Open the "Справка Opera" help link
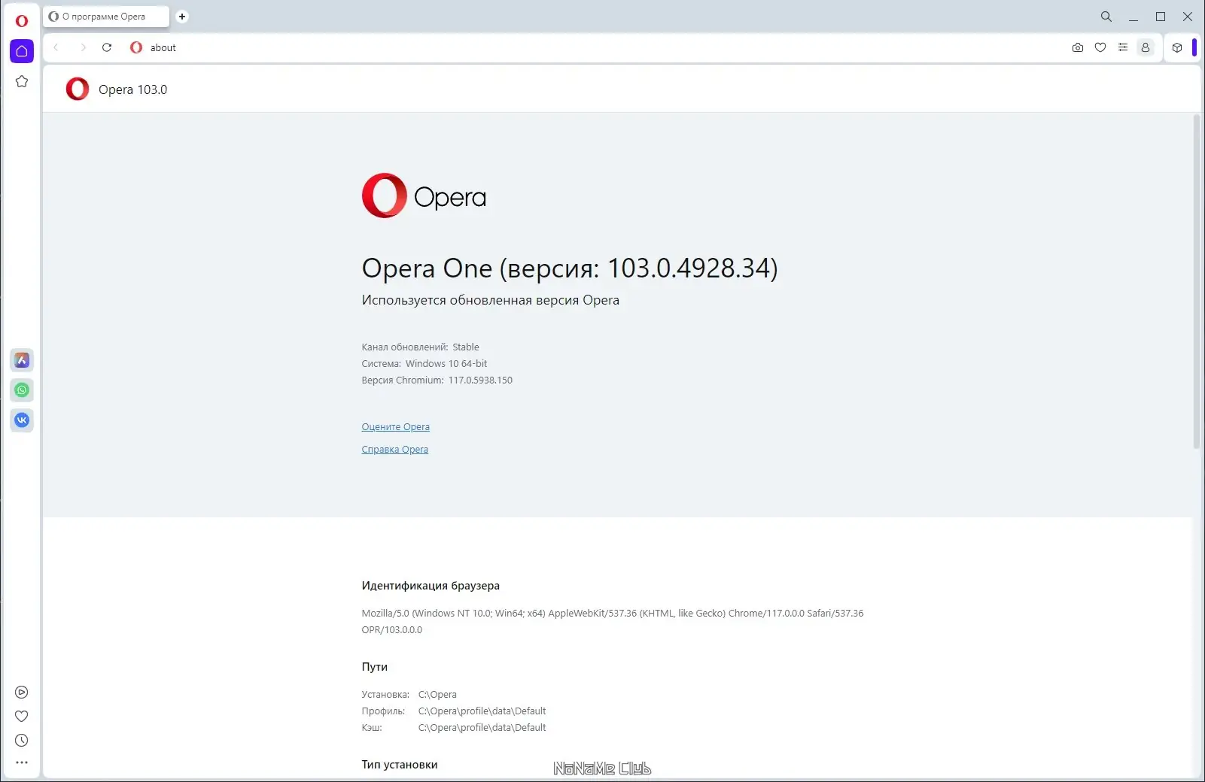The height and width of the screenshot is (782, 1205). tap(394, 450)
